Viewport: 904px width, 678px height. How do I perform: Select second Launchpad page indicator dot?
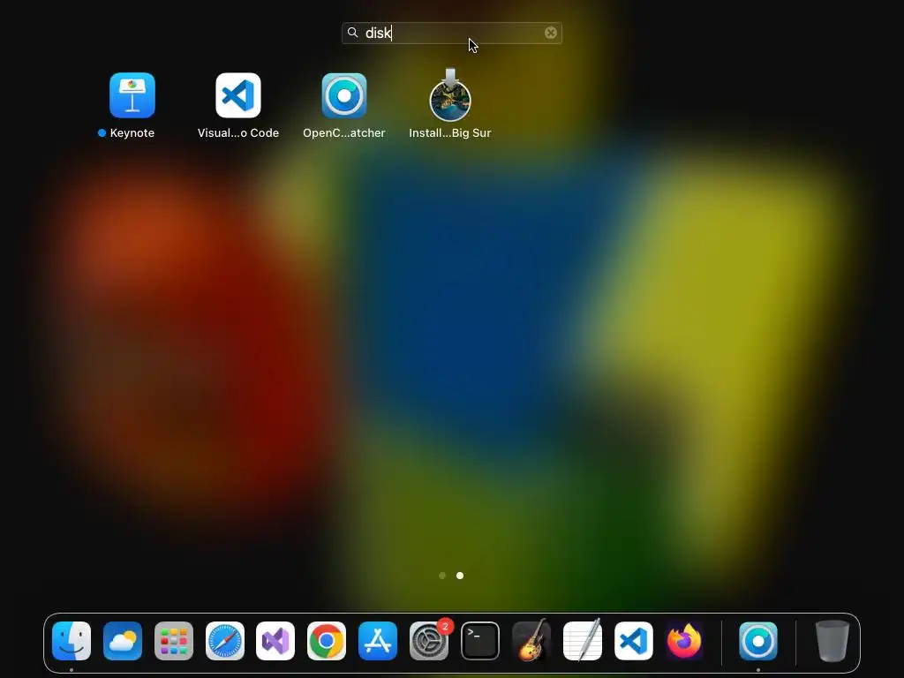(460, 576)
